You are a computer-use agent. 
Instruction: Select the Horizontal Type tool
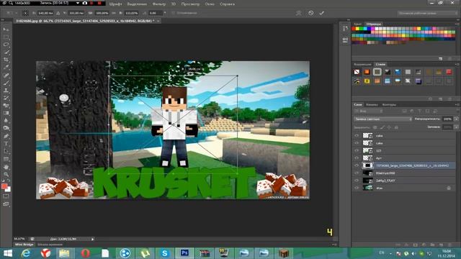pyautogui.click(x=6, y=144)
